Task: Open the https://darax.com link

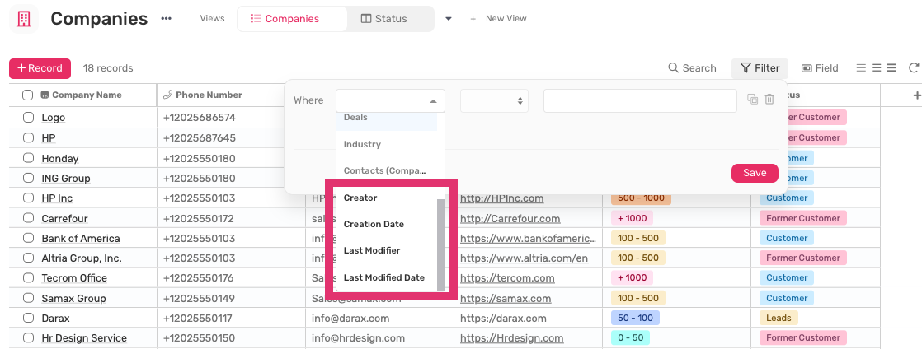Action: [503, 319]
